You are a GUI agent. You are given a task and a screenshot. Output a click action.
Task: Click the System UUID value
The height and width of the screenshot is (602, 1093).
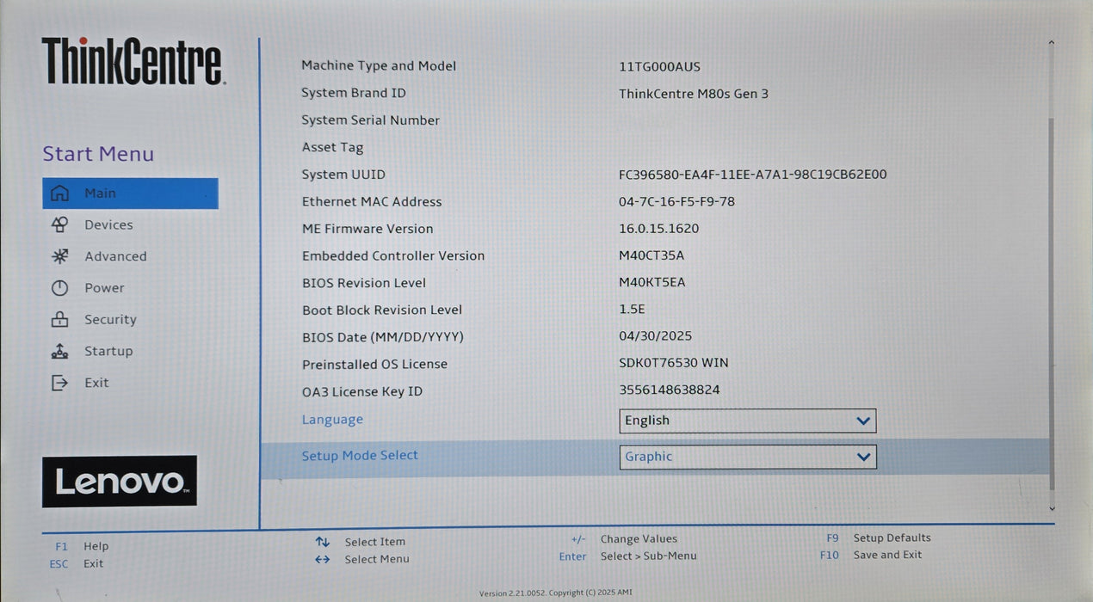(x=753, y=175)
